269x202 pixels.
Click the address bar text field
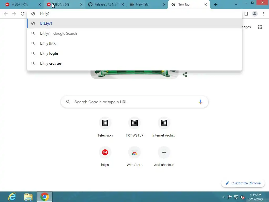(134, 14)
